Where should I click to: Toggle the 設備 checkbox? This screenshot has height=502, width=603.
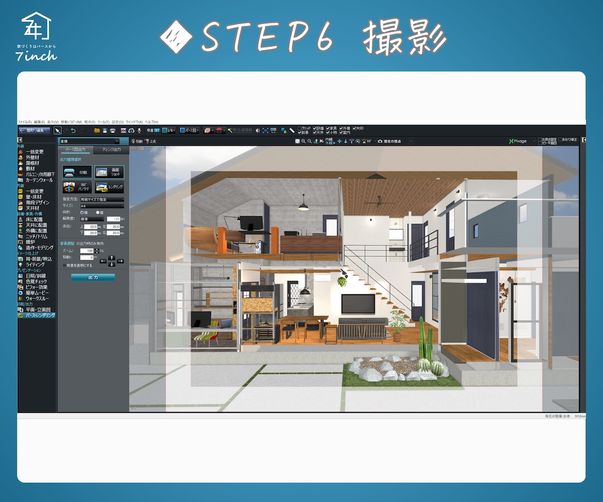pyautogui.click(x=314, y=129)
